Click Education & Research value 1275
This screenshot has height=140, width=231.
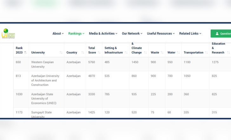(x=215, y=62)
